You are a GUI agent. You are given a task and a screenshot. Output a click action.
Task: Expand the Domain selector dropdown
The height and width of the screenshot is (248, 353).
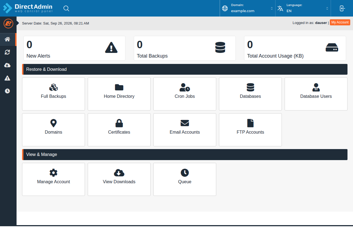pos(247,8)
